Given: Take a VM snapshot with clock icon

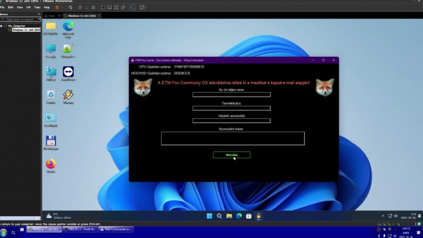Looking at the screenshot, I should pos(80,7).
